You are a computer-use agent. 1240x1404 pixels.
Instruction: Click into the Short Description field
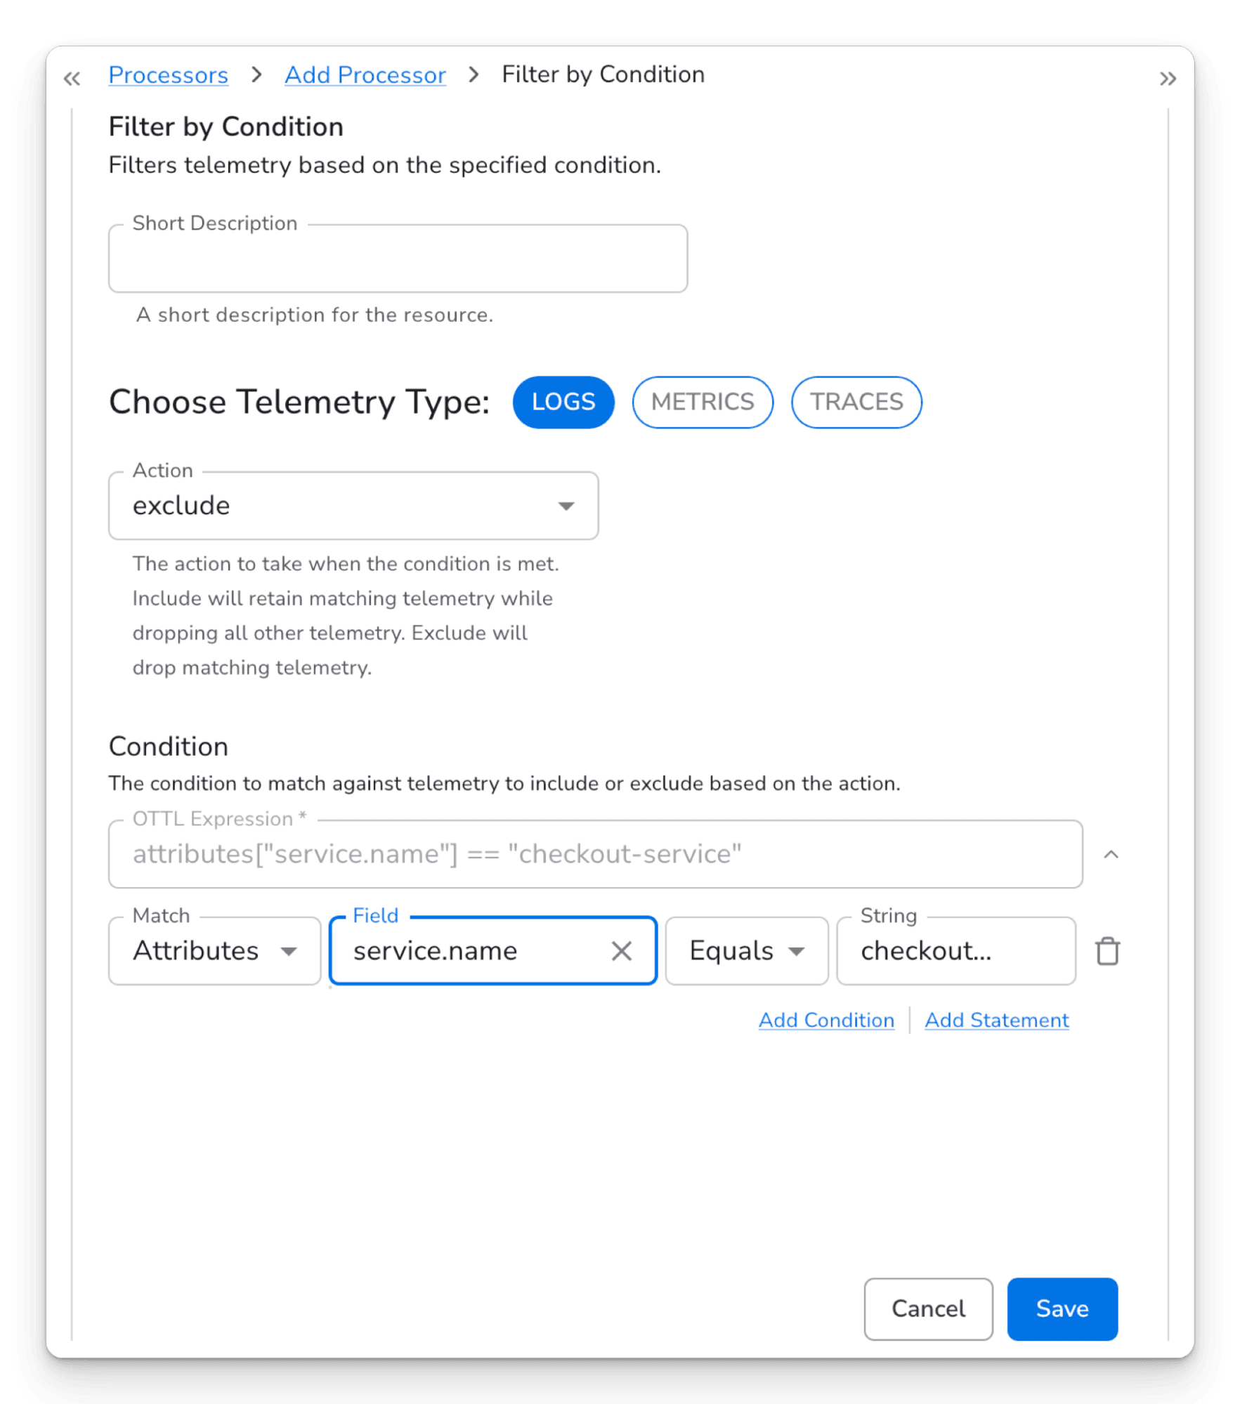(398, 259)
